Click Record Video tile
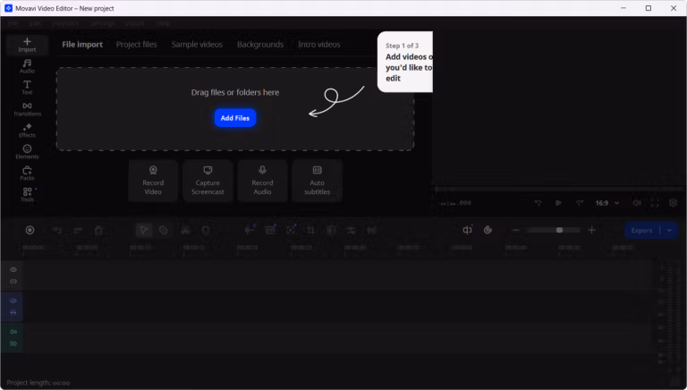This screenshot has height=390, width=687. coord(153,181)
